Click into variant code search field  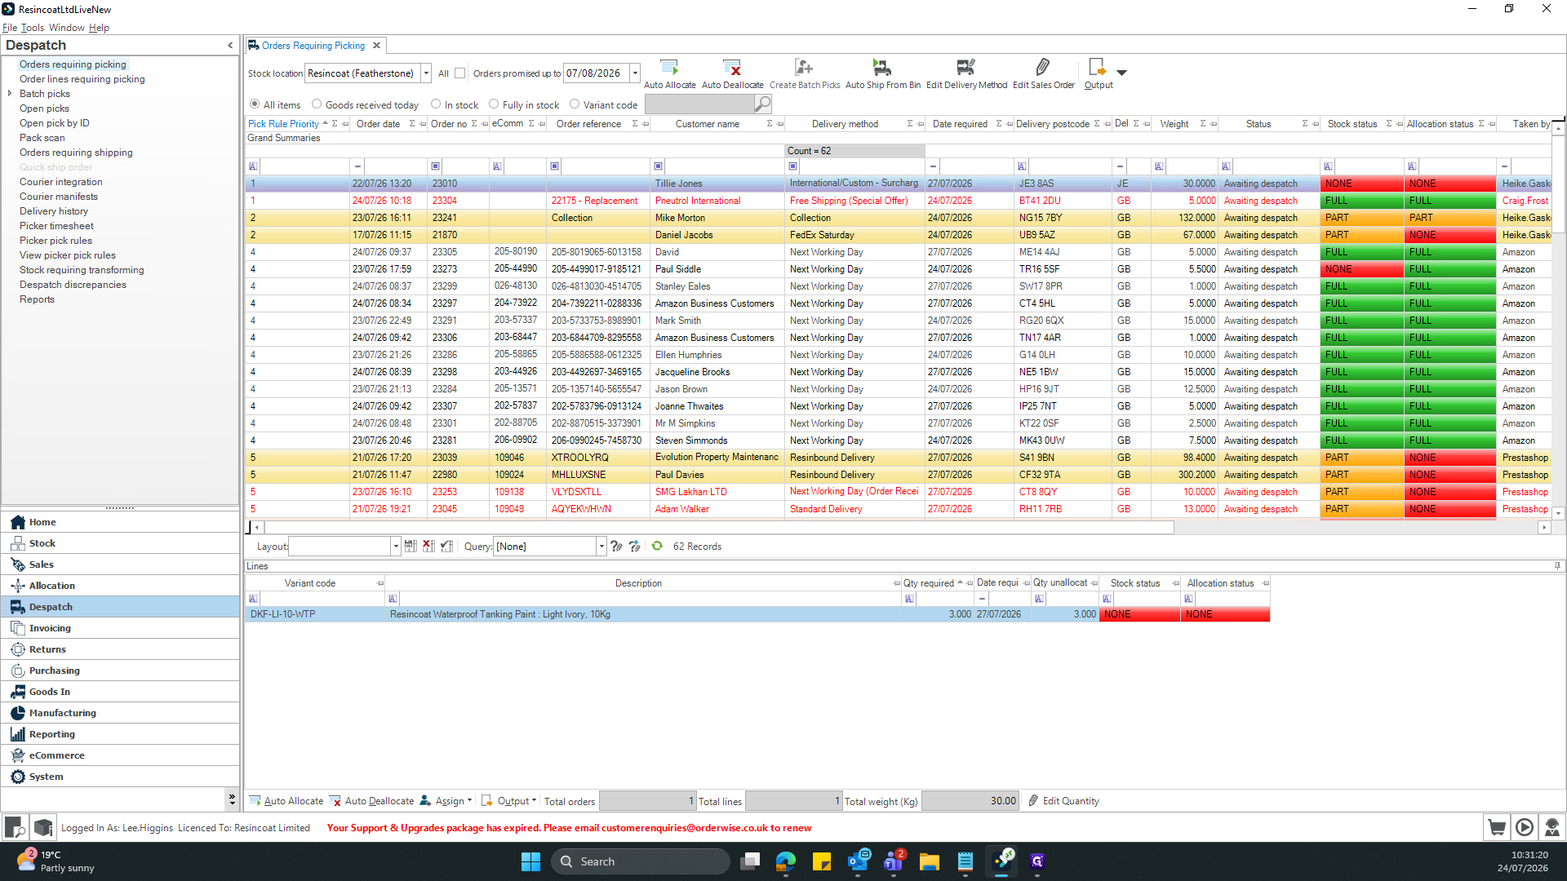(x=699, y=104)
